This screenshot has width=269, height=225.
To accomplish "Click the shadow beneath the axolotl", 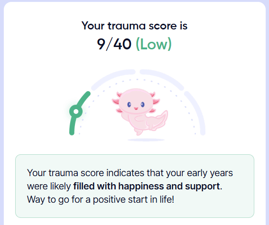I will coord(146,140).
